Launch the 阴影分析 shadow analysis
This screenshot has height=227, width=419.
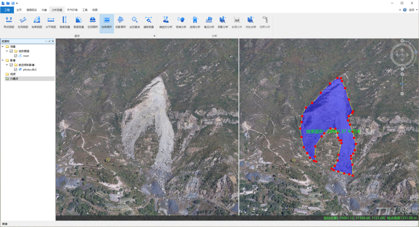click(x=223, y=23)
